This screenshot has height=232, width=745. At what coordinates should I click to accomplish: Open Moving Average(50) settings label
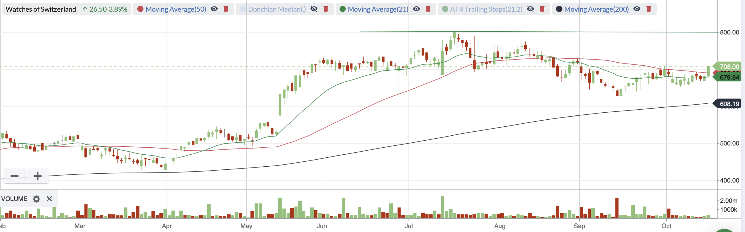176,9
